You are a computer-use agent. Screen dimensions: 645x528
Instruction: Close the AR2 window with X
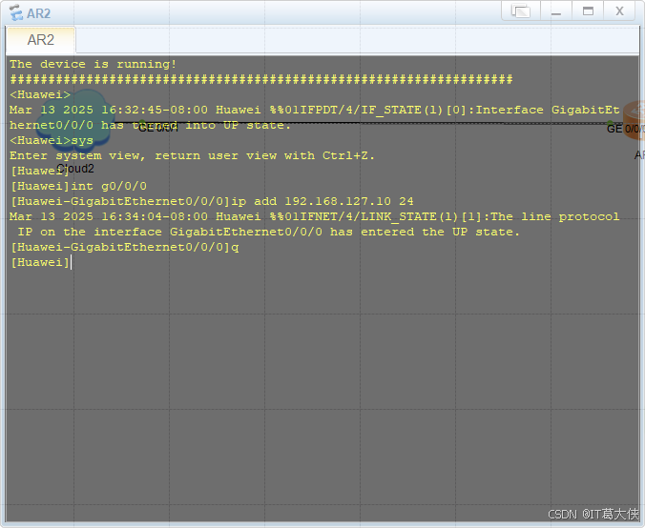[x=620, y=10]
